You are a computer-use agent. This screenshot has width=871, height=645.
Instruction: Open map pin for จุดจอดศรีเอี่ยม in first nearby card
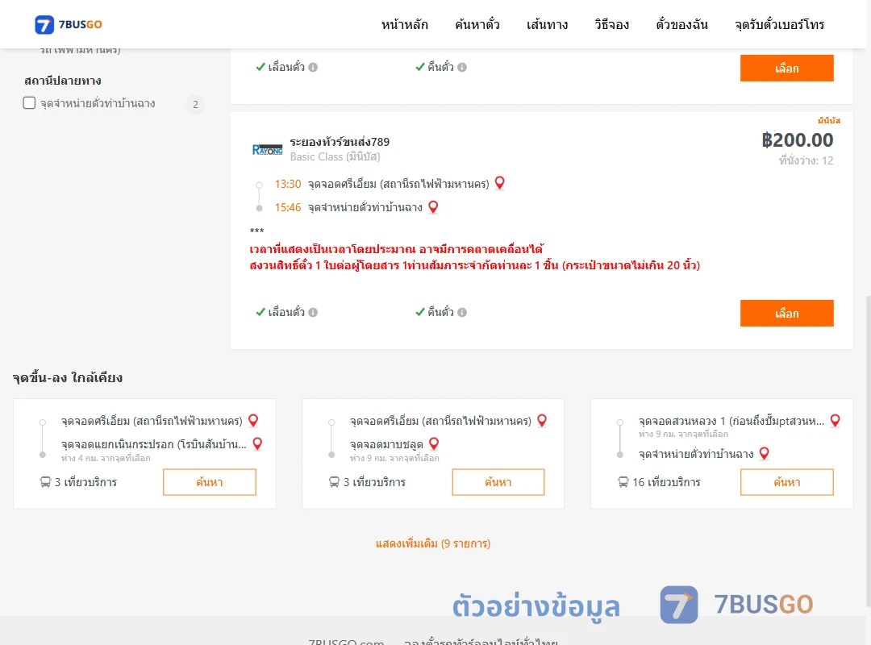(x=253, y=421)
